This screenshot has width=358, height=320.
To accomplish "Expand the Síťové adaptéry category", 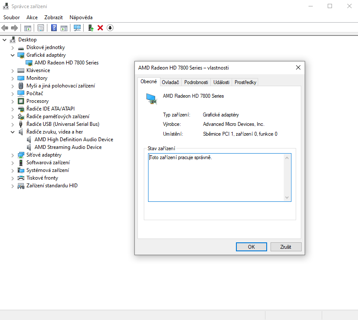I will (x=13, y=155).
